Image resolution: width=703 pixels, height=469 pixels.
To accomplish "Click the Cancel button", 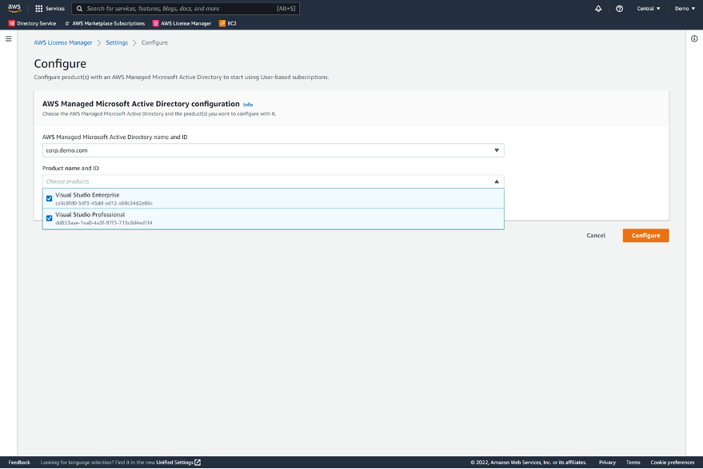I will point(596,235).
